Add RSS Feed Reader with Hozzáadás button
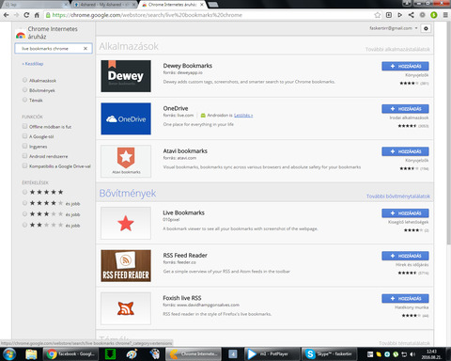The width and height of the screenshot is (451, 361). click(x=405, y=256)
